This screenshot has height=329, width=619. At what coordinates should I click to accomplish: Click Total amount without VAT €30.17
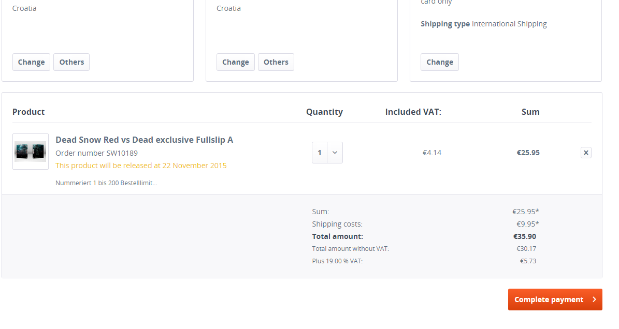pos(526,249)
